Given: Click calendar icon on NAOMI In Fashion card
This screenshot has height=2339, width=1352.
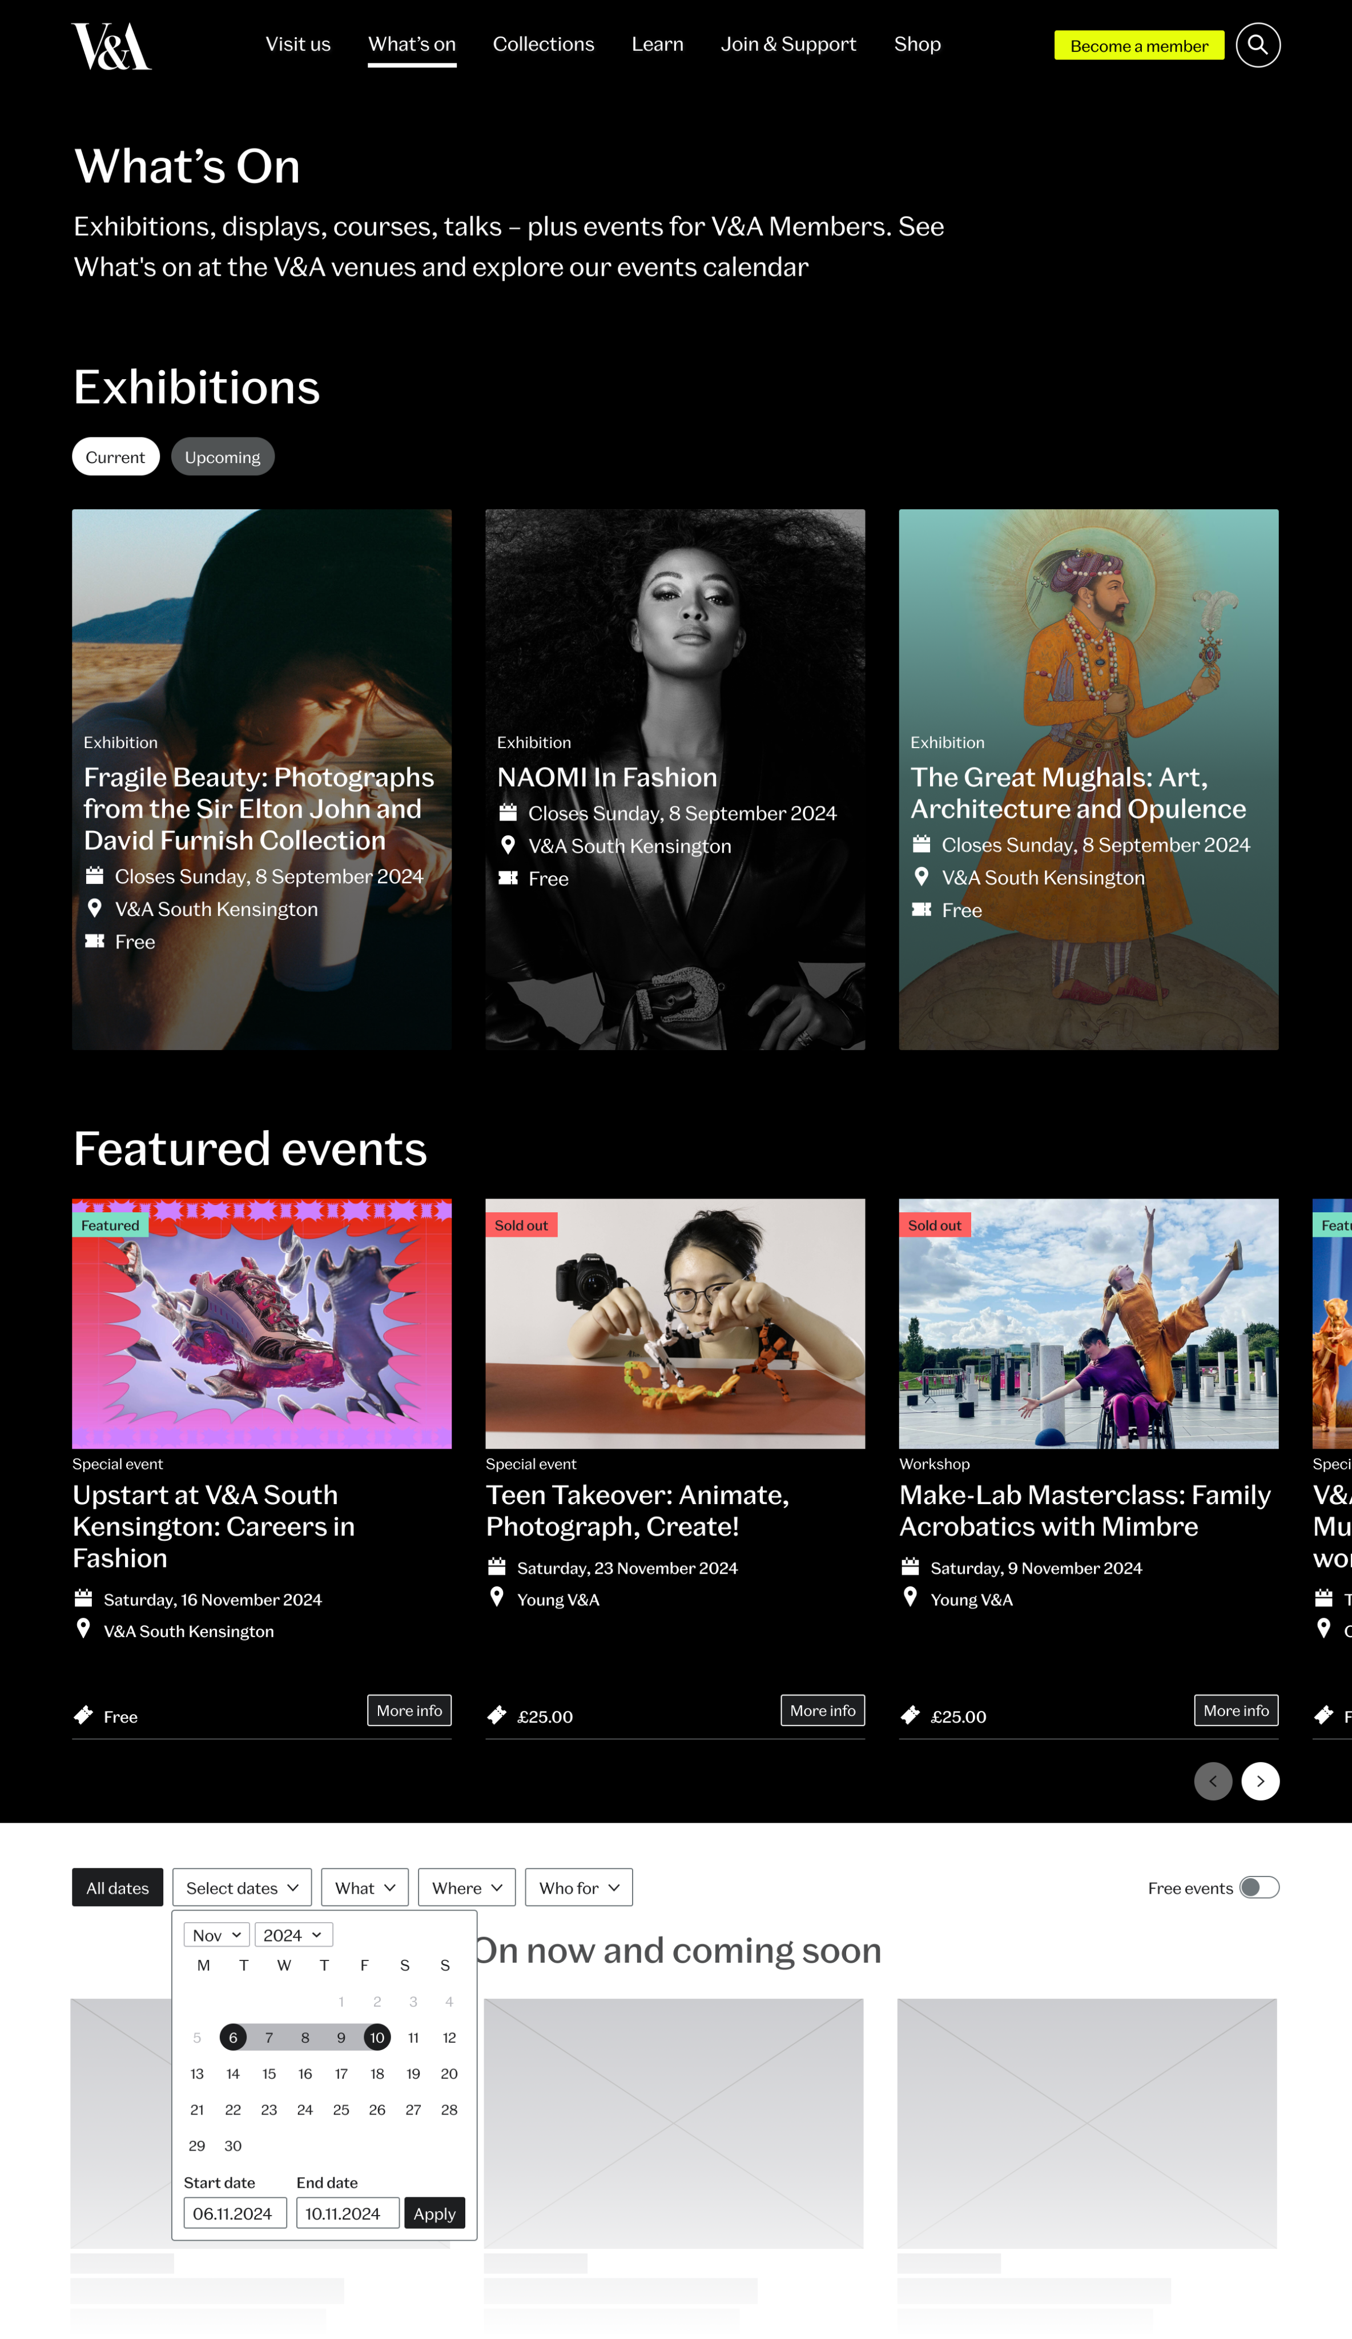Looking at the screenshot, I should point(508,813).
